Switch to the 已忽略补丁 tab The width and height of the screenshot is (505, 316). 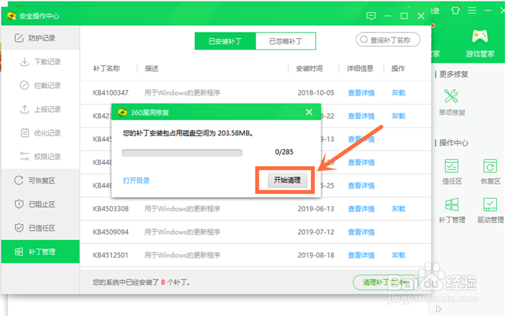[x=285, y=41]
